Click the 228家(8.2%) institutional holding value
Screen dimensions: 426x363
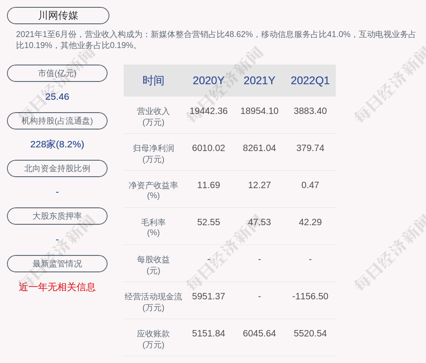(x=57, y=144)
